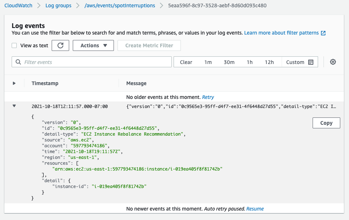The height and width of the screenshot is (220, 349).
Task: Choose the 12h quick time filter
Action: pos(269,62)
